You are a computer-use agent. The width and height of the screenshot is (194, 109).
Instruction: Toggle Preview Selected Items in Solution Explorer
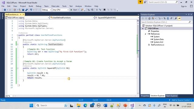(179, 18)
